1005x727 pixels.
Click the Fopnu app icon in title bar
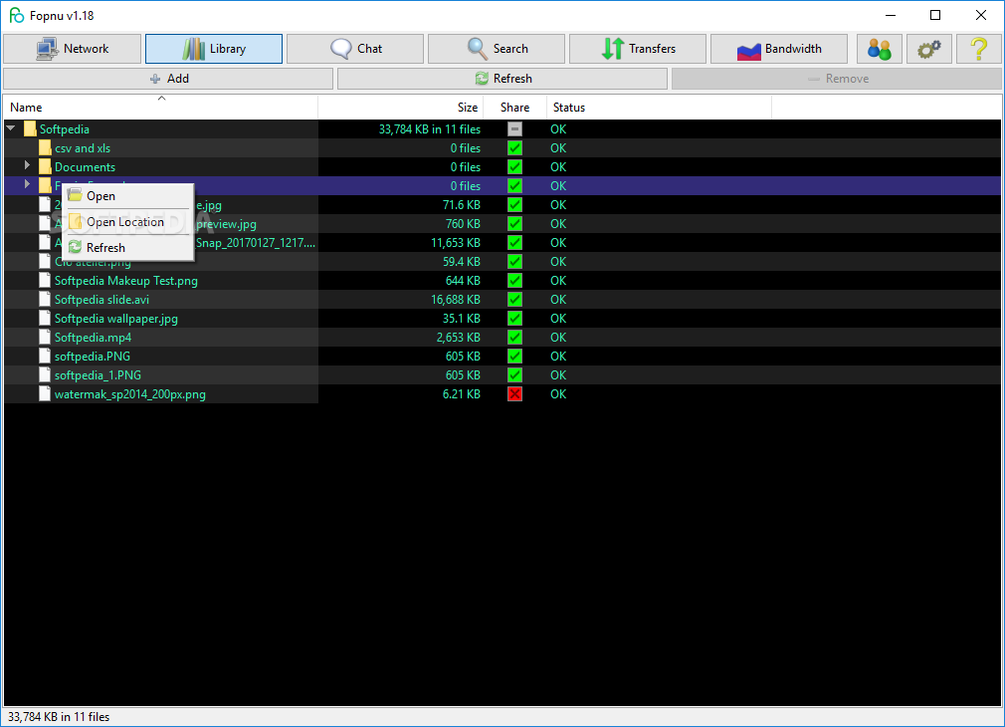point(17,15)
